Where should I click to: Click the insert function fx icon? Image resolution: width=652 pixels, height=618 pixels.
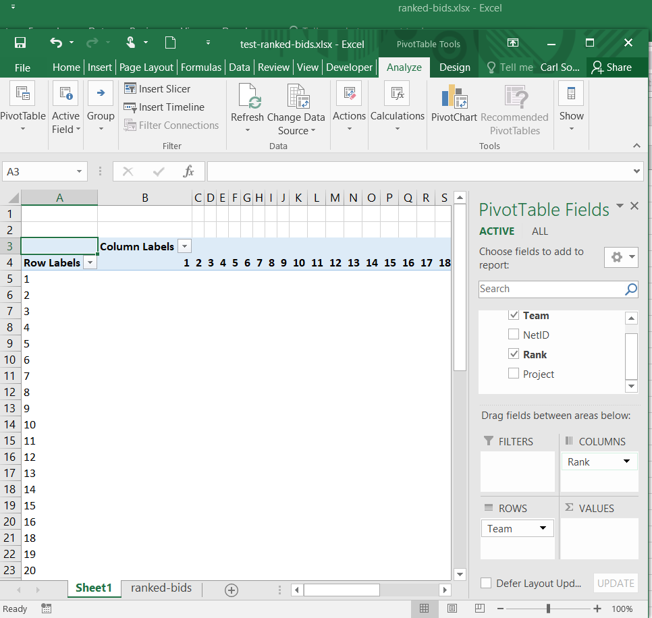[189, 171]
